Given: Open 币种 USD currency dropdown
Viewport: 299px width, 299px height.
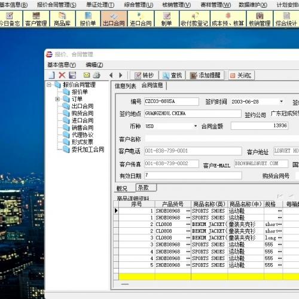Looking at the screenshot, I should click(x=196, y=126).
